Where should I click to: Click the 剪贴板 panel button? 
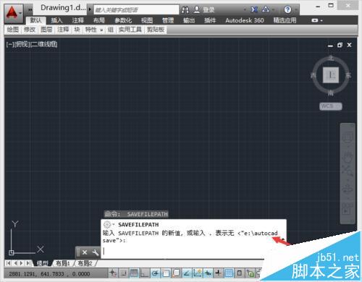156,30
